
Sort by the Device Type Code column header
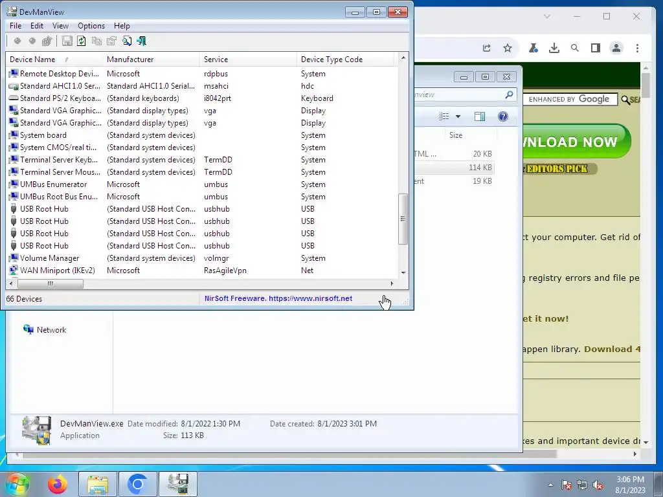pyautogui.click(x=346, y=60)
